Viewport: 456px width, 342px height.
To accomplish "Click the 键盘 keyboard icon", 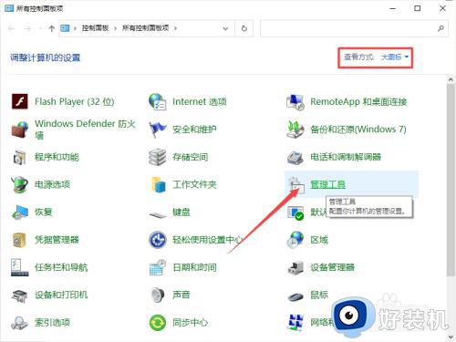I will (158, 214).
